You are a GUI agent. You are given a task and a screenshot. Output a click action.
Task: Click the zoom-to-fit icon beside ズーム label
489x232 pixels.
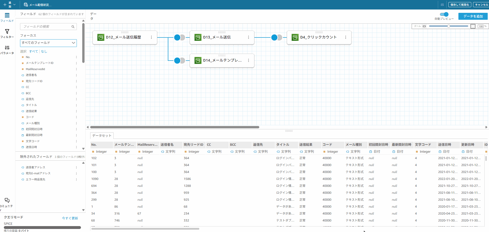pos(424,26)
